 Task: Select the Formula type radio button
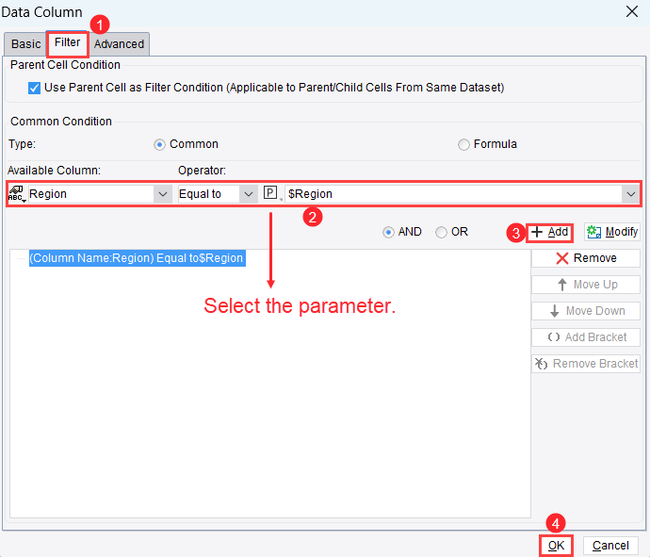click(463, 145)
